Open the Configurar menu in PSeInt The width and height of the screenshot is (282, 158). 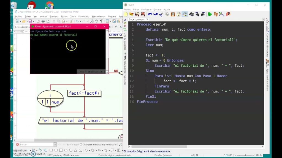coord(146,10)
